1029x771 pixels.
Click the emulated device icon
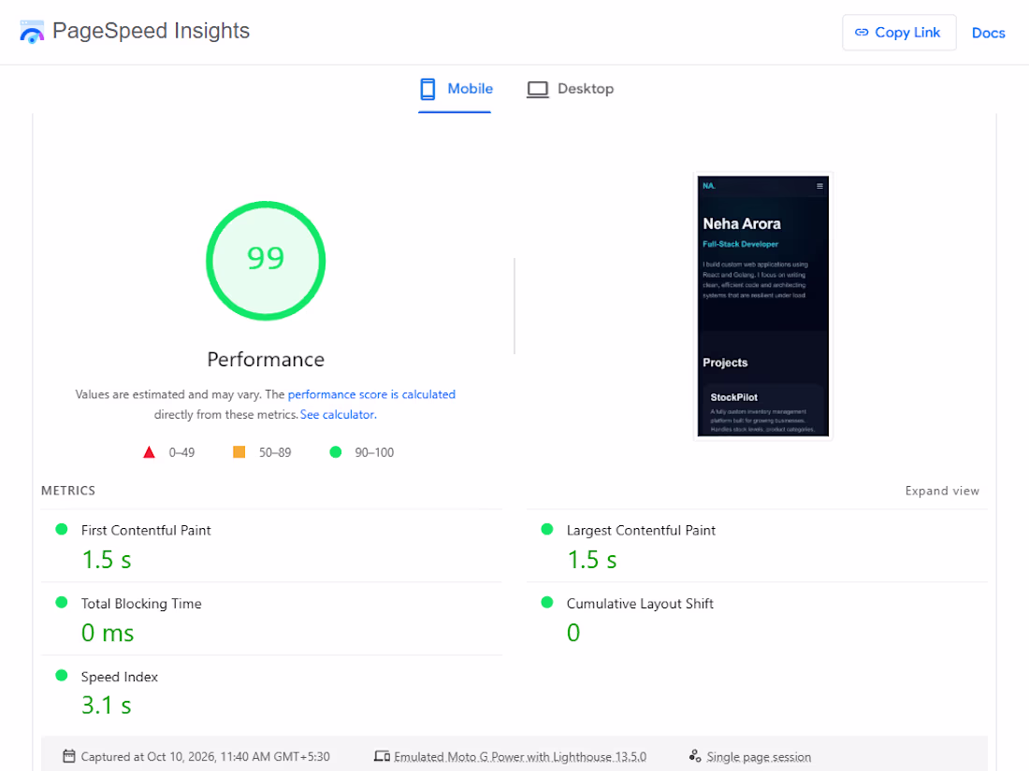(x=382, y=756)
